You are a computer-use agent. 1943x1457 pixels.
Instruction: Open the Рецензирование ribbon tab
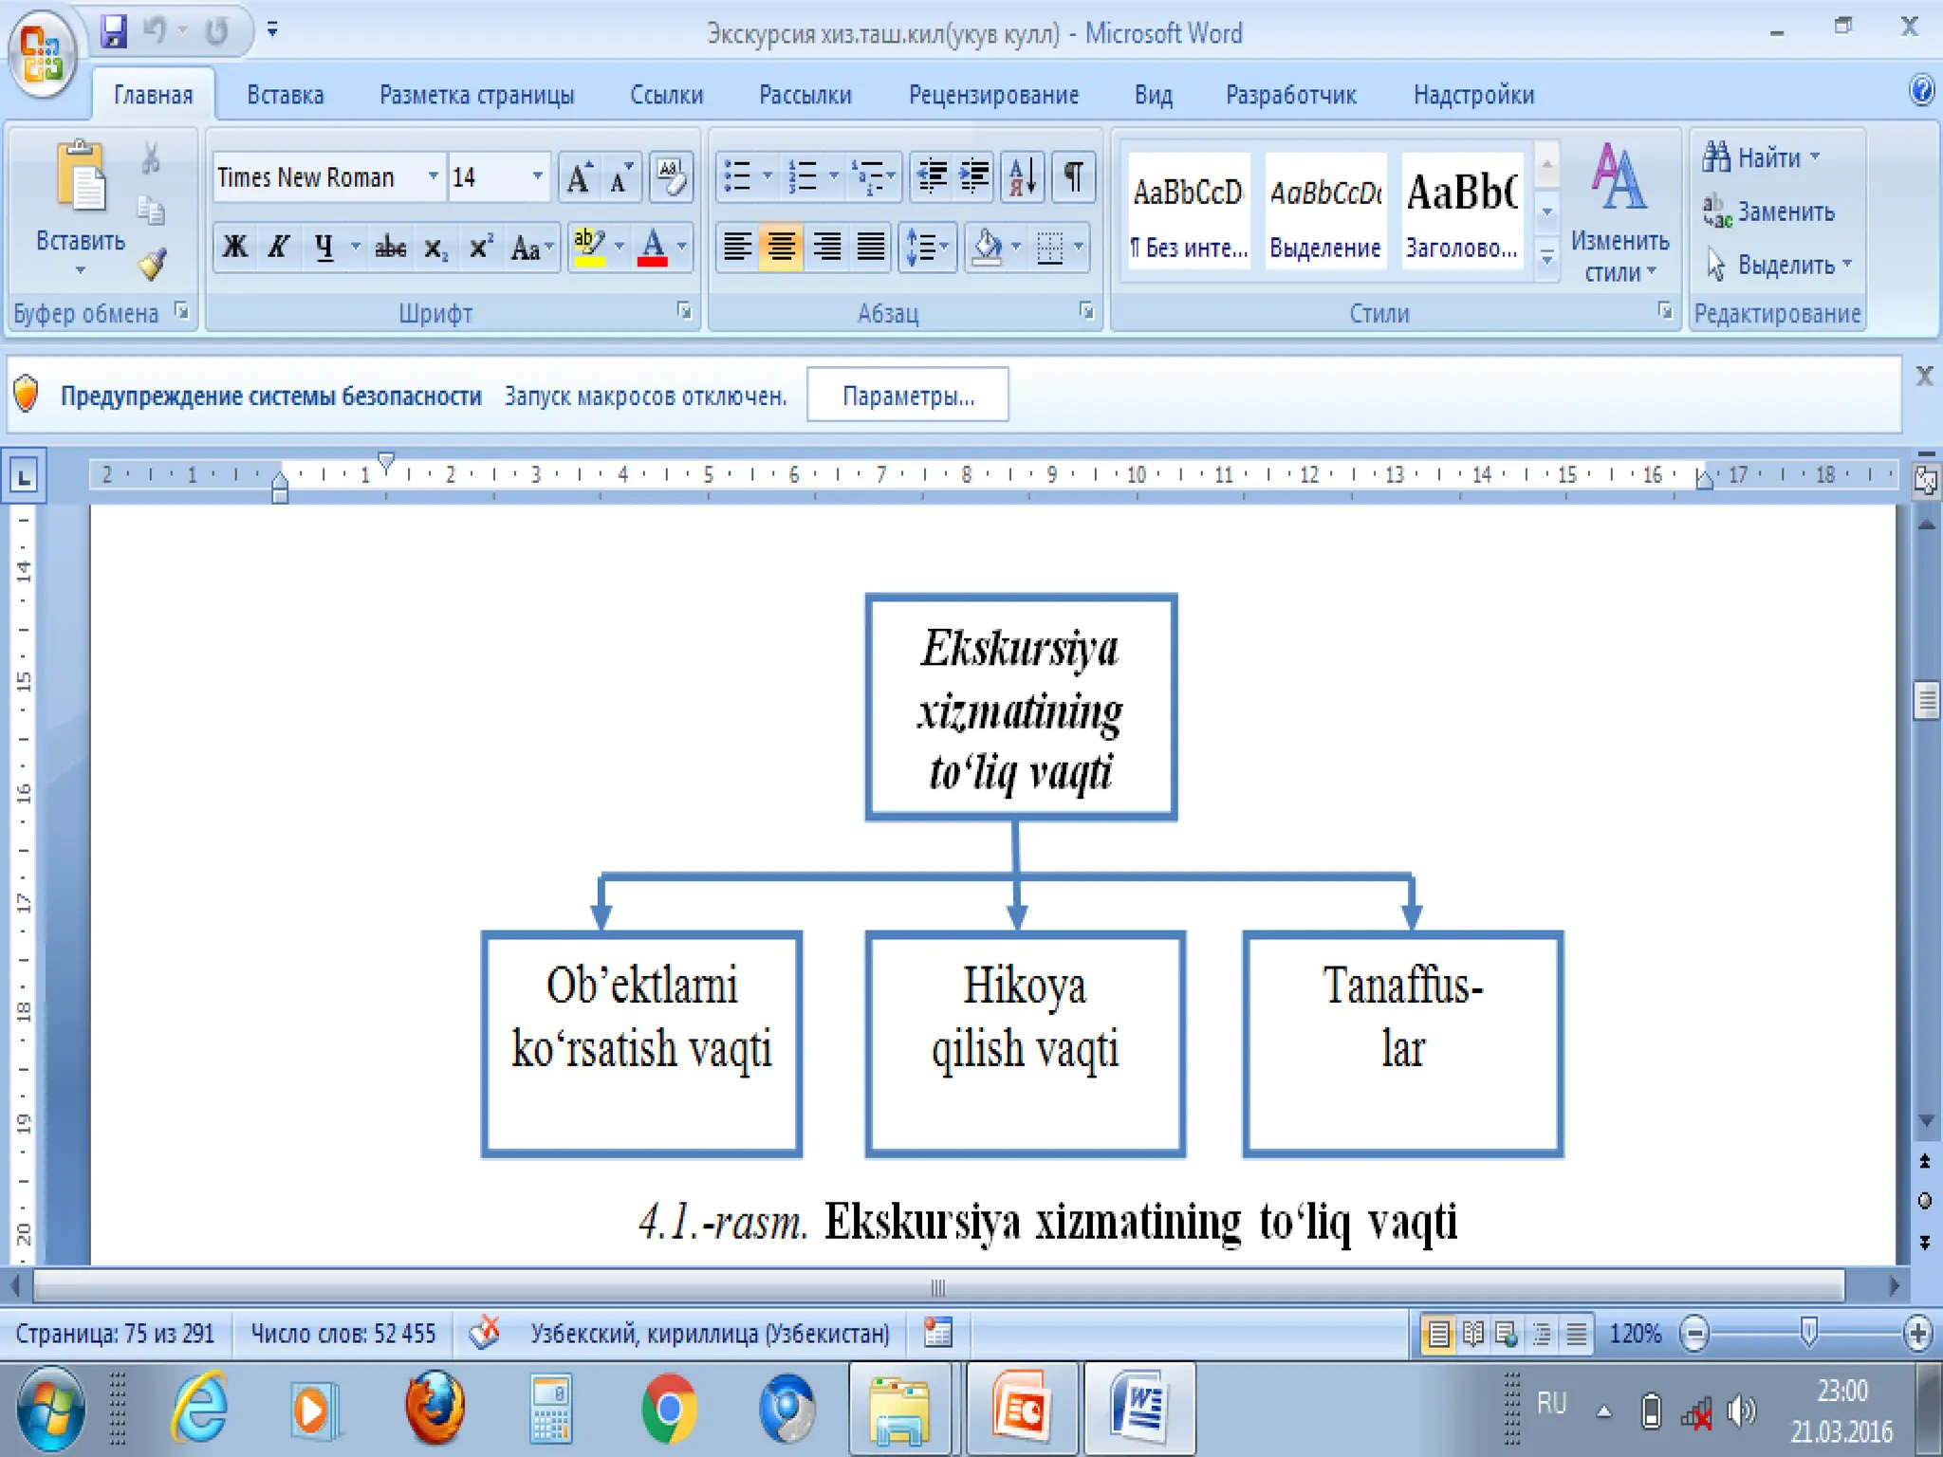pos(993,95)
